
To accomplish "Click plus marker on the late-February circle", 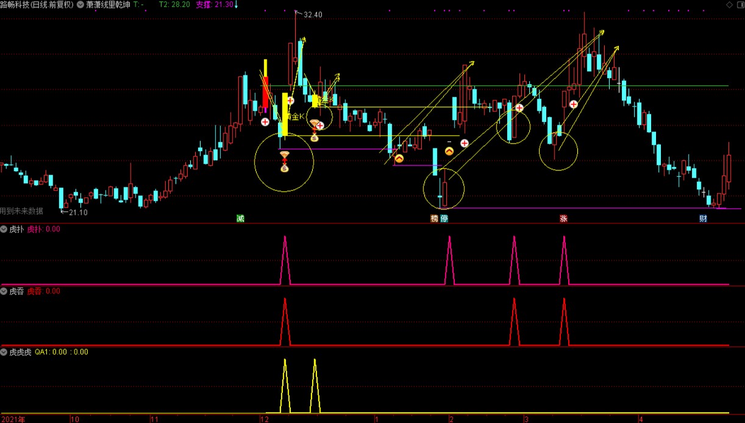I will (x=519, y=108).
